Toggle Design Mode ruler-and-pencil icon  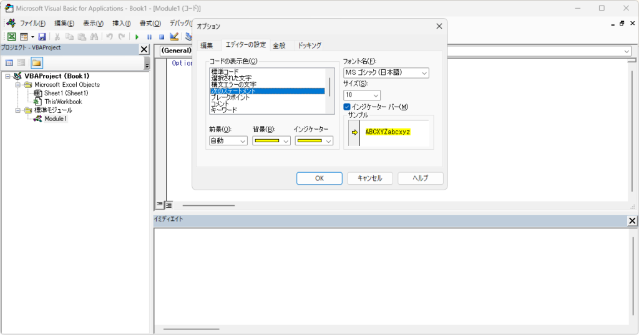pyautogui.click(x=174, y=37)
